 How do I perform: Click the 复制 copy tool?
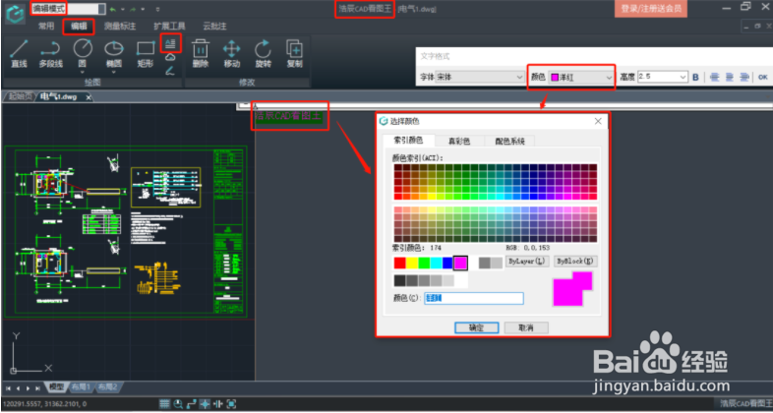(x=294, y=54)
